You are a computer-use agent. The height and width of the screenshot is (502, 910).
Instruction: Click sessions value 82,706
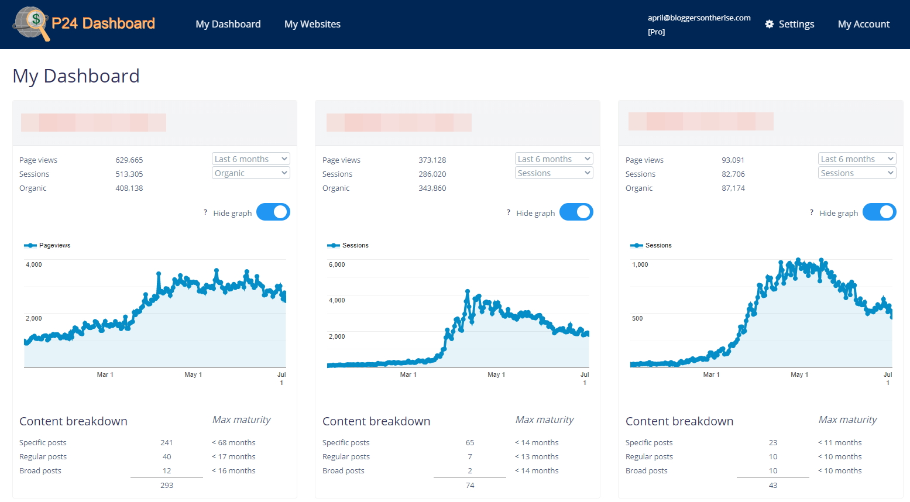coord(733,174)
